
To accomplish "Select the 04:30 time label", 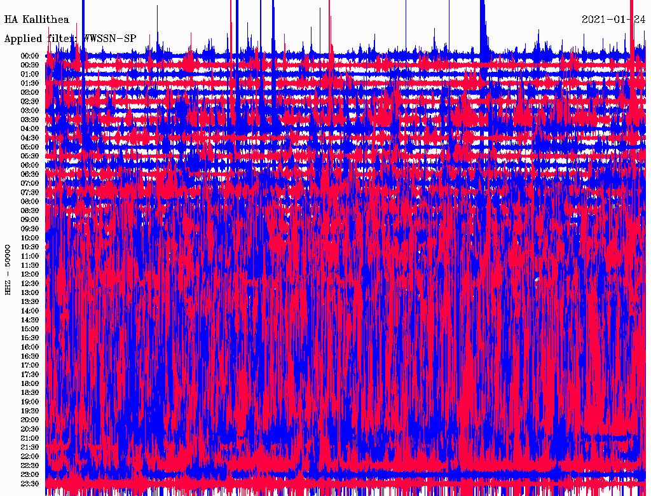I will [30, 138].
